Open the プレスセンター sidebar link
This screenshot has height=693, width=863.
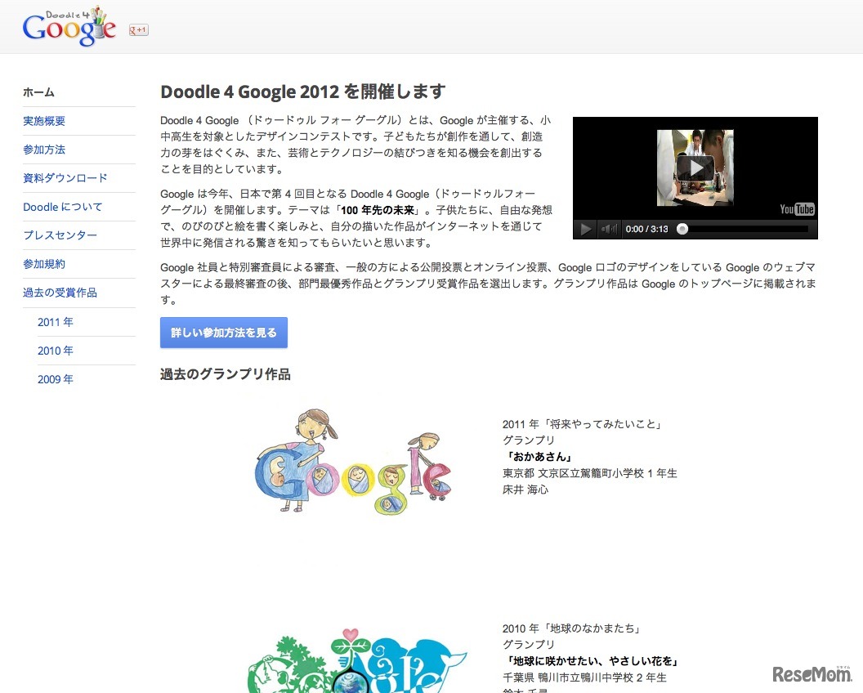tap(60, 235)
